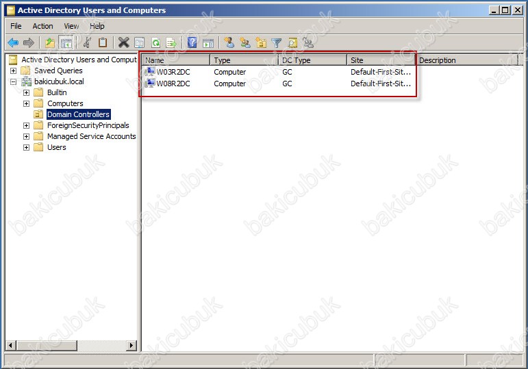The image size is (528, 369).
Task: Click the Delete X icon
Action: 123,42
